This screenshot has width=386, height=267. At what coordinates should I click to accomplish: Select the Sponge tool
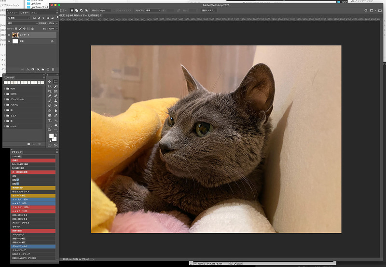pos(50,115)
